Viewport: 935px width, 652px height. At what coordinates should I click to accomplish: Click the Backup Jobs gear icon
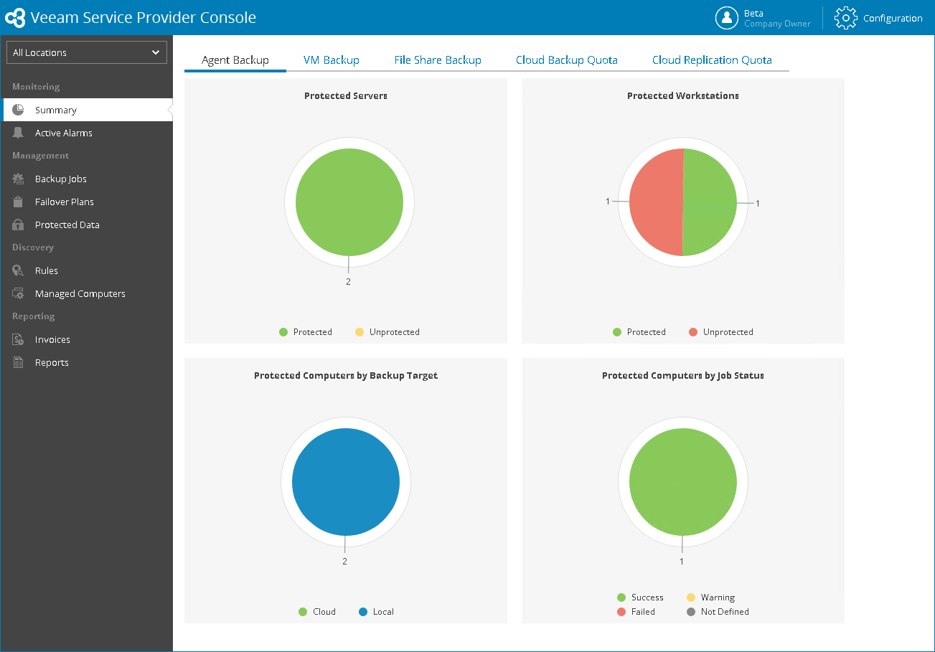coord(19,179)
